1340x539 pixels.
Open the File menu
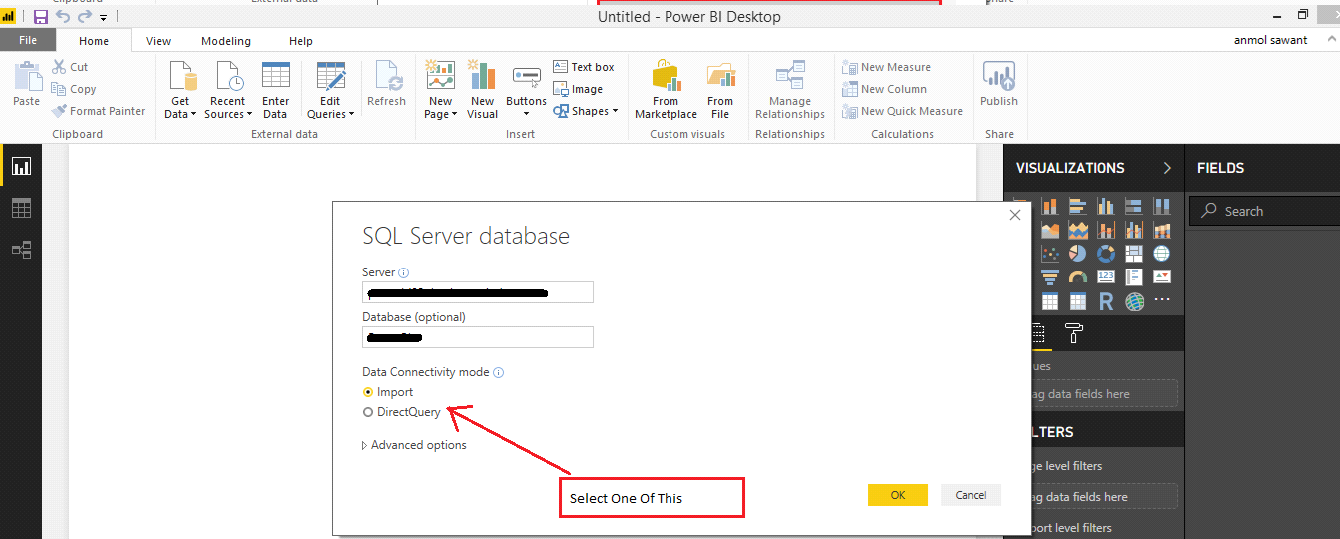[x=28, y=40]
